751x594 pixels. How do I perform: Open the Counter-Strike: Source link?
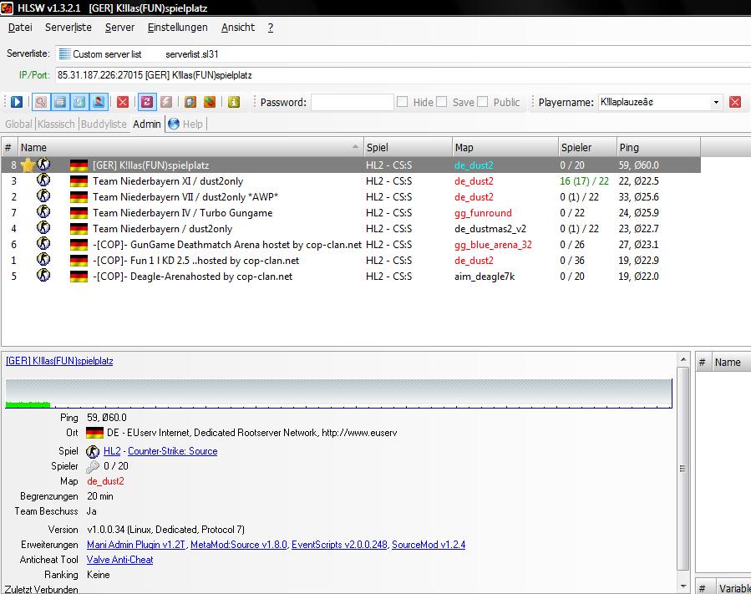172,451
